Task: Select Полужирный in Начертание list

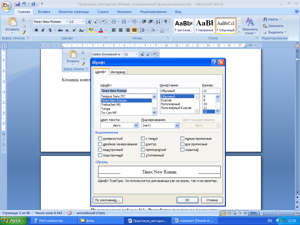Action: pyautogui.click(x=171, y=104)
